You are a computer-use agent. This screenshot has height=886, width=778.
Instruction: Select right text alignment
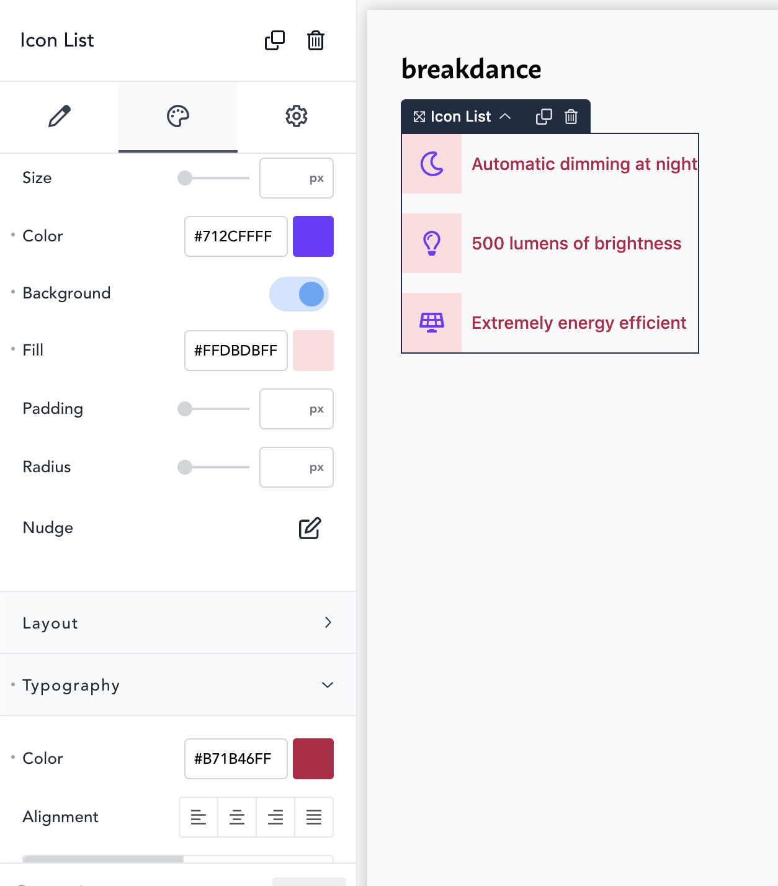pyautogui.click(x=275, y=817)
